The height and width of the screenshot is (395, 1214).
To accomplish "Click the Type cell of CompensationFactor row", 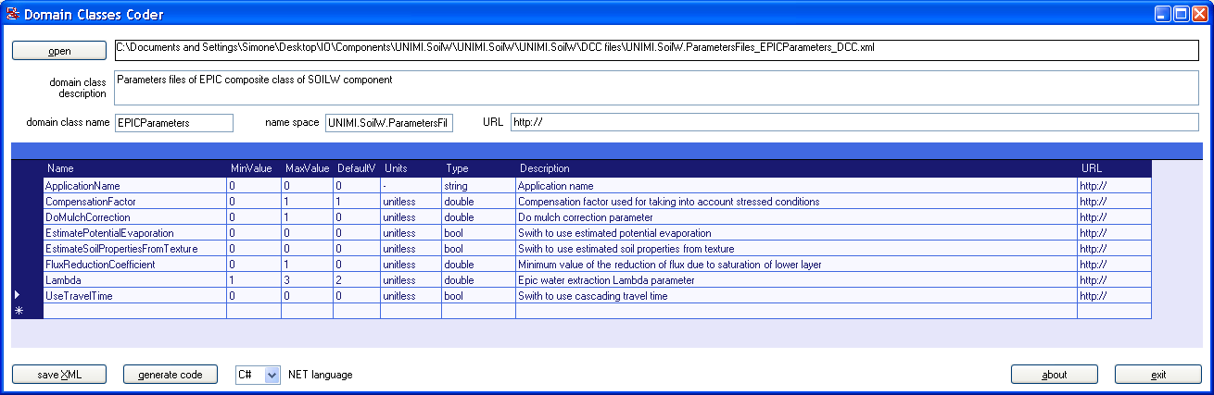I will click(479, 202).
